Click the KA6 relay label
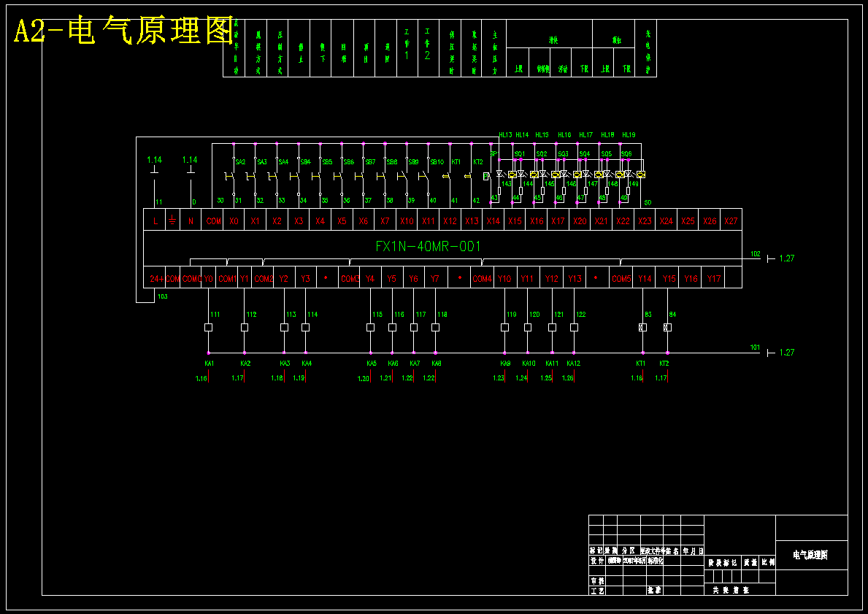Screen dimensions: 868x614 (x=393, y=364)
